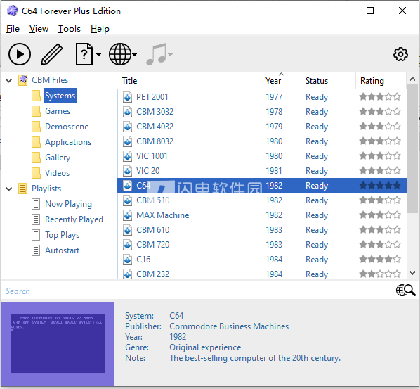Screen dimensions: 420x389
Task: Open the Tools menu
Action: click(70, 29)
